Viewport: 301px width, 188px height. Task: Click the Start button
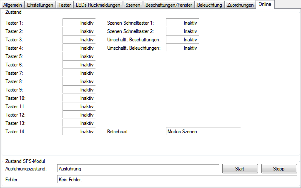pyautogui.click(x=240, y=169)
